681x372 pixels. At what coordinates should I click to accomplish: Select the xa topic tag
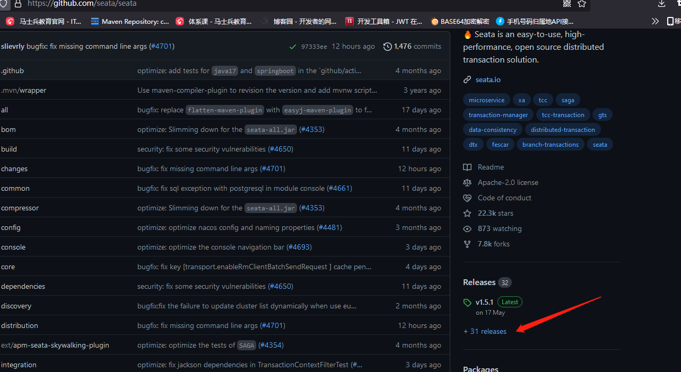click(x=522, y=100)
